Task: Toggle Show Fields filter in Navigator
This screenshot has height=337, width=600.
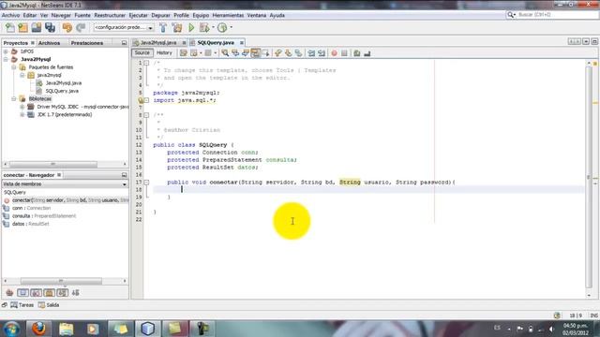Action: [22, 293]
